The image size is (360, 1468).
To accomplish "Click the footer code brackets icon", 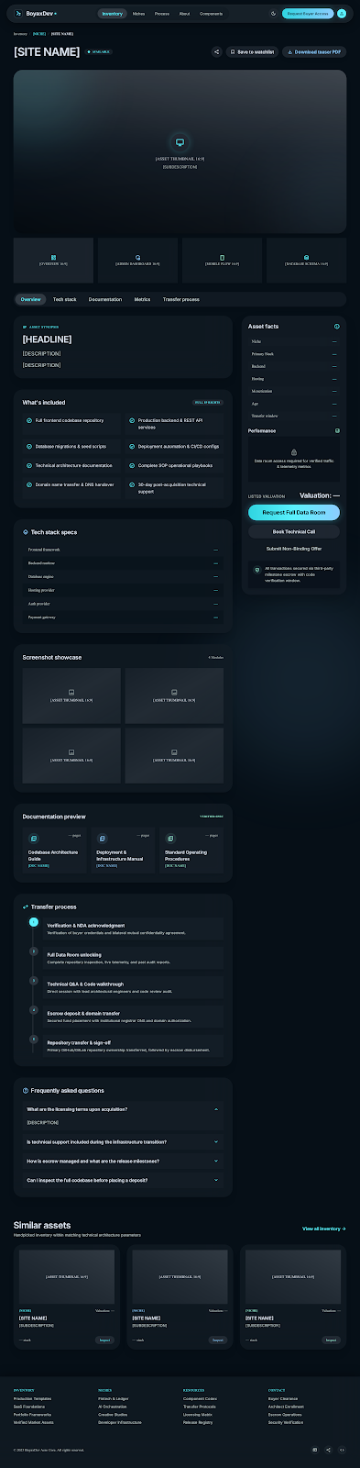I will (x=342, y=1450).
